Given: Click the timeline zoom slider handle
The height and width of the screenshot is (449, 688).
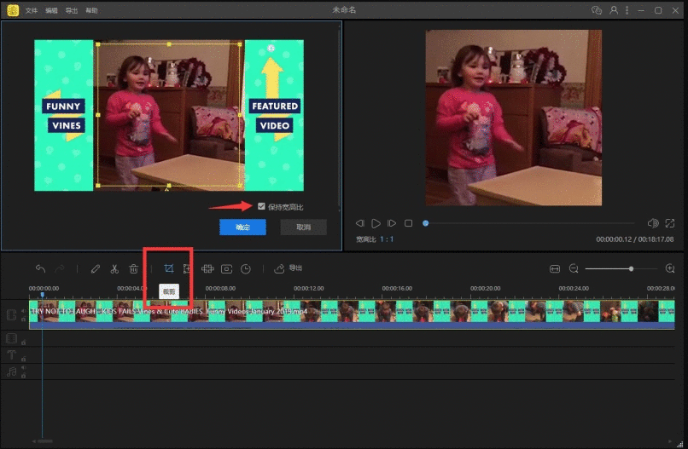Looking at the screenshot, I should (x=631, y=268).
